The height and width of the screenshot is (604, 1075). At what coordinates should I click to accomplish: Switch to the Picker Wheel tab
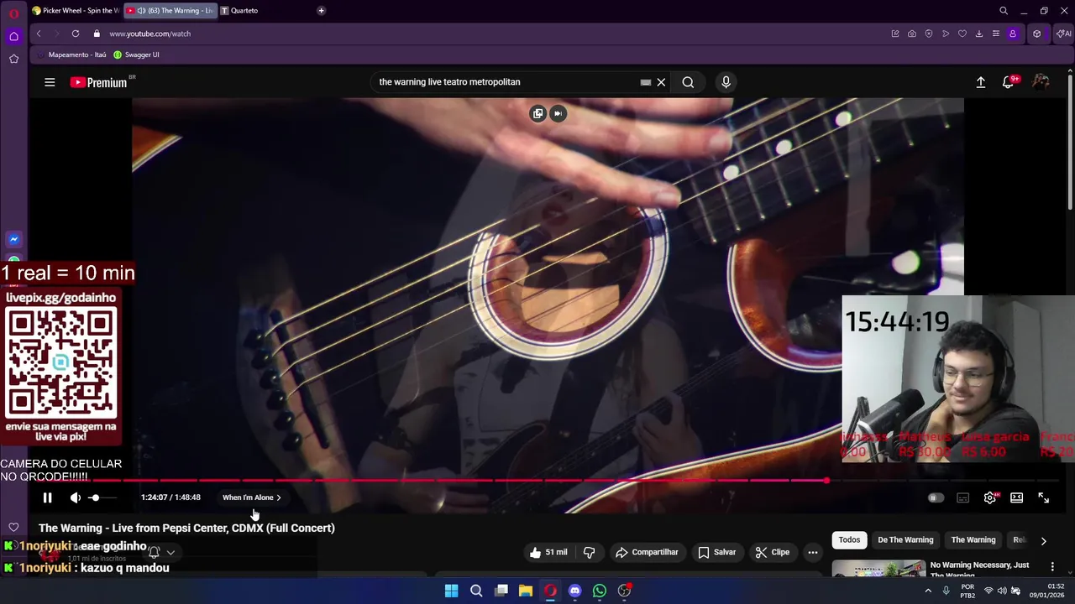coord(75,11)
